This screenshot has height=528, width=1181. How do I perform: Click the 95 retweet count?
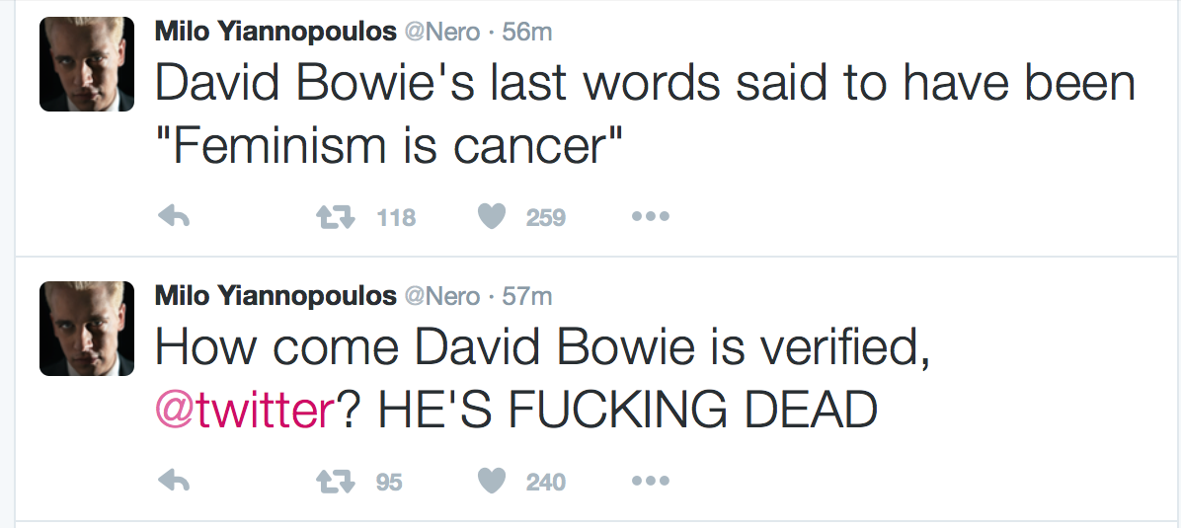pos(389,483)
